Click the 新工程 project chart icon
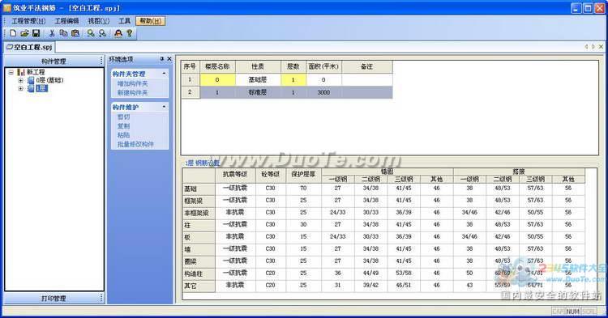This screenshot has height=318, width=608. (x=21, y=72)
